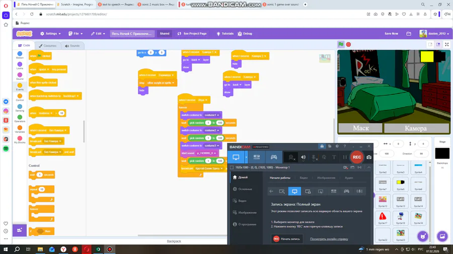The width and height of the screenshot is (453, 254).
Task: Select Bandicam HDMI device recording mode
Action: point(257,157)
